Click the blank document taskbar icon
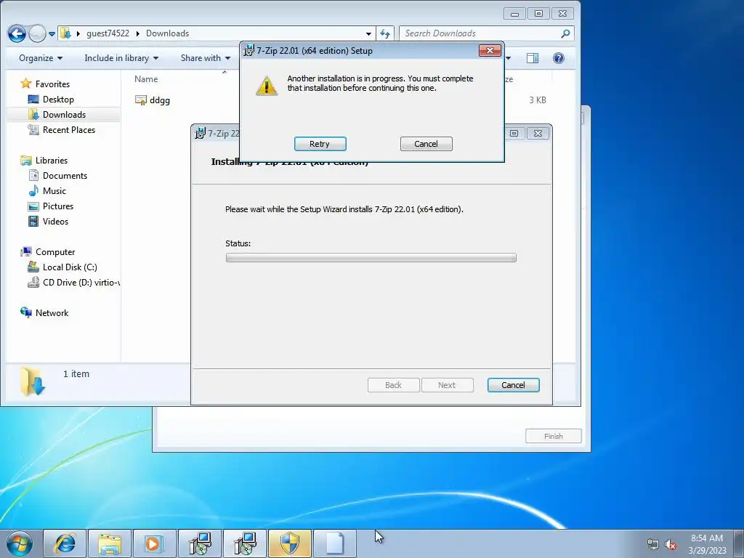 point(334,543)
